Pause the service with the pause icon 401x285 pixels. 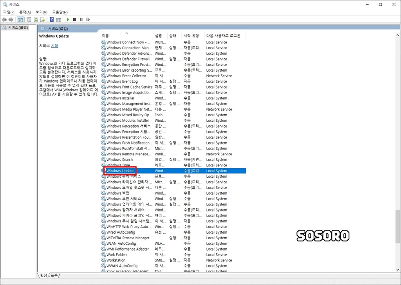[81, 20]
